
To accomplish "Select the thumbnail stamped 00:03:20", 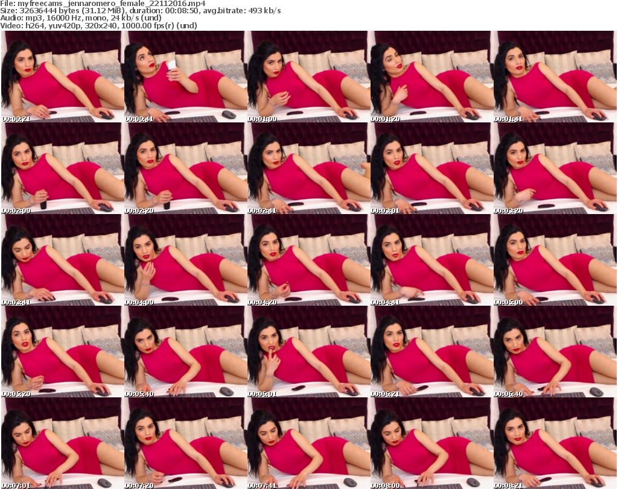I will pyautogui.click(x=555, y=168).
